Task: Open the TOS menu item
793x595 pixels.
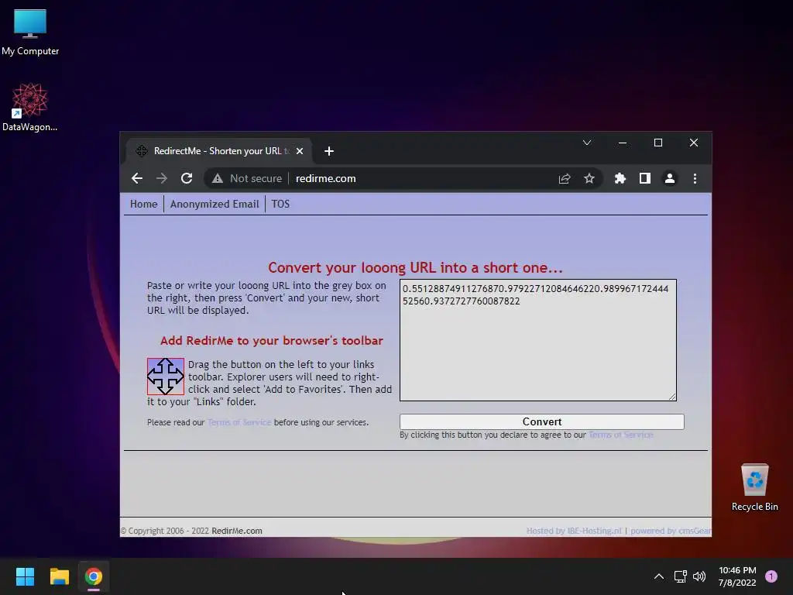Action: point(280,204)
